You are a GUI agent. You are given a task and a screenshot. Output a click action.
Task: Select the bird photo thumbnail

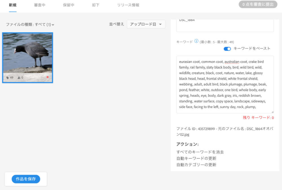click(x=27, y=56)
